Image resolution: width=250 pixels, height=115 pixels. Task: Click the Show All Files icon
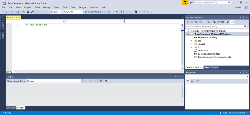pos(223,22)
